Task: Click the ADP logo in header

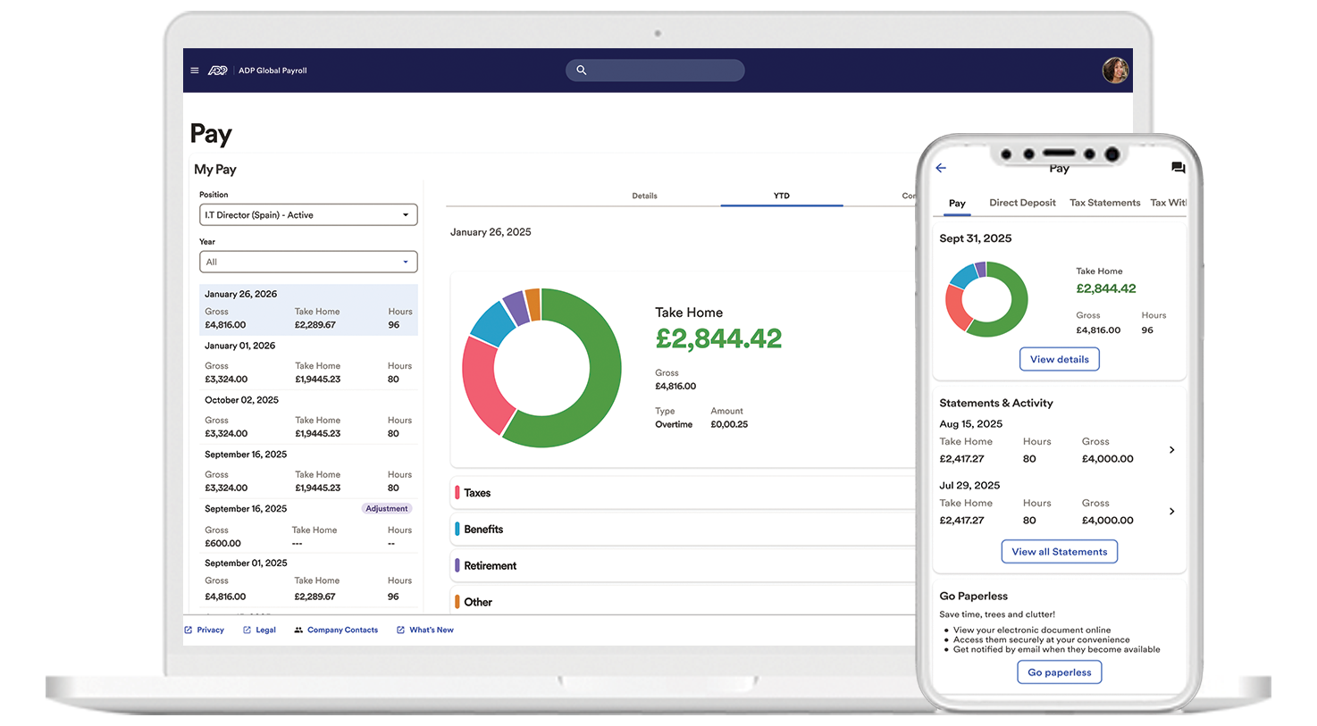Action: point(218,71)
